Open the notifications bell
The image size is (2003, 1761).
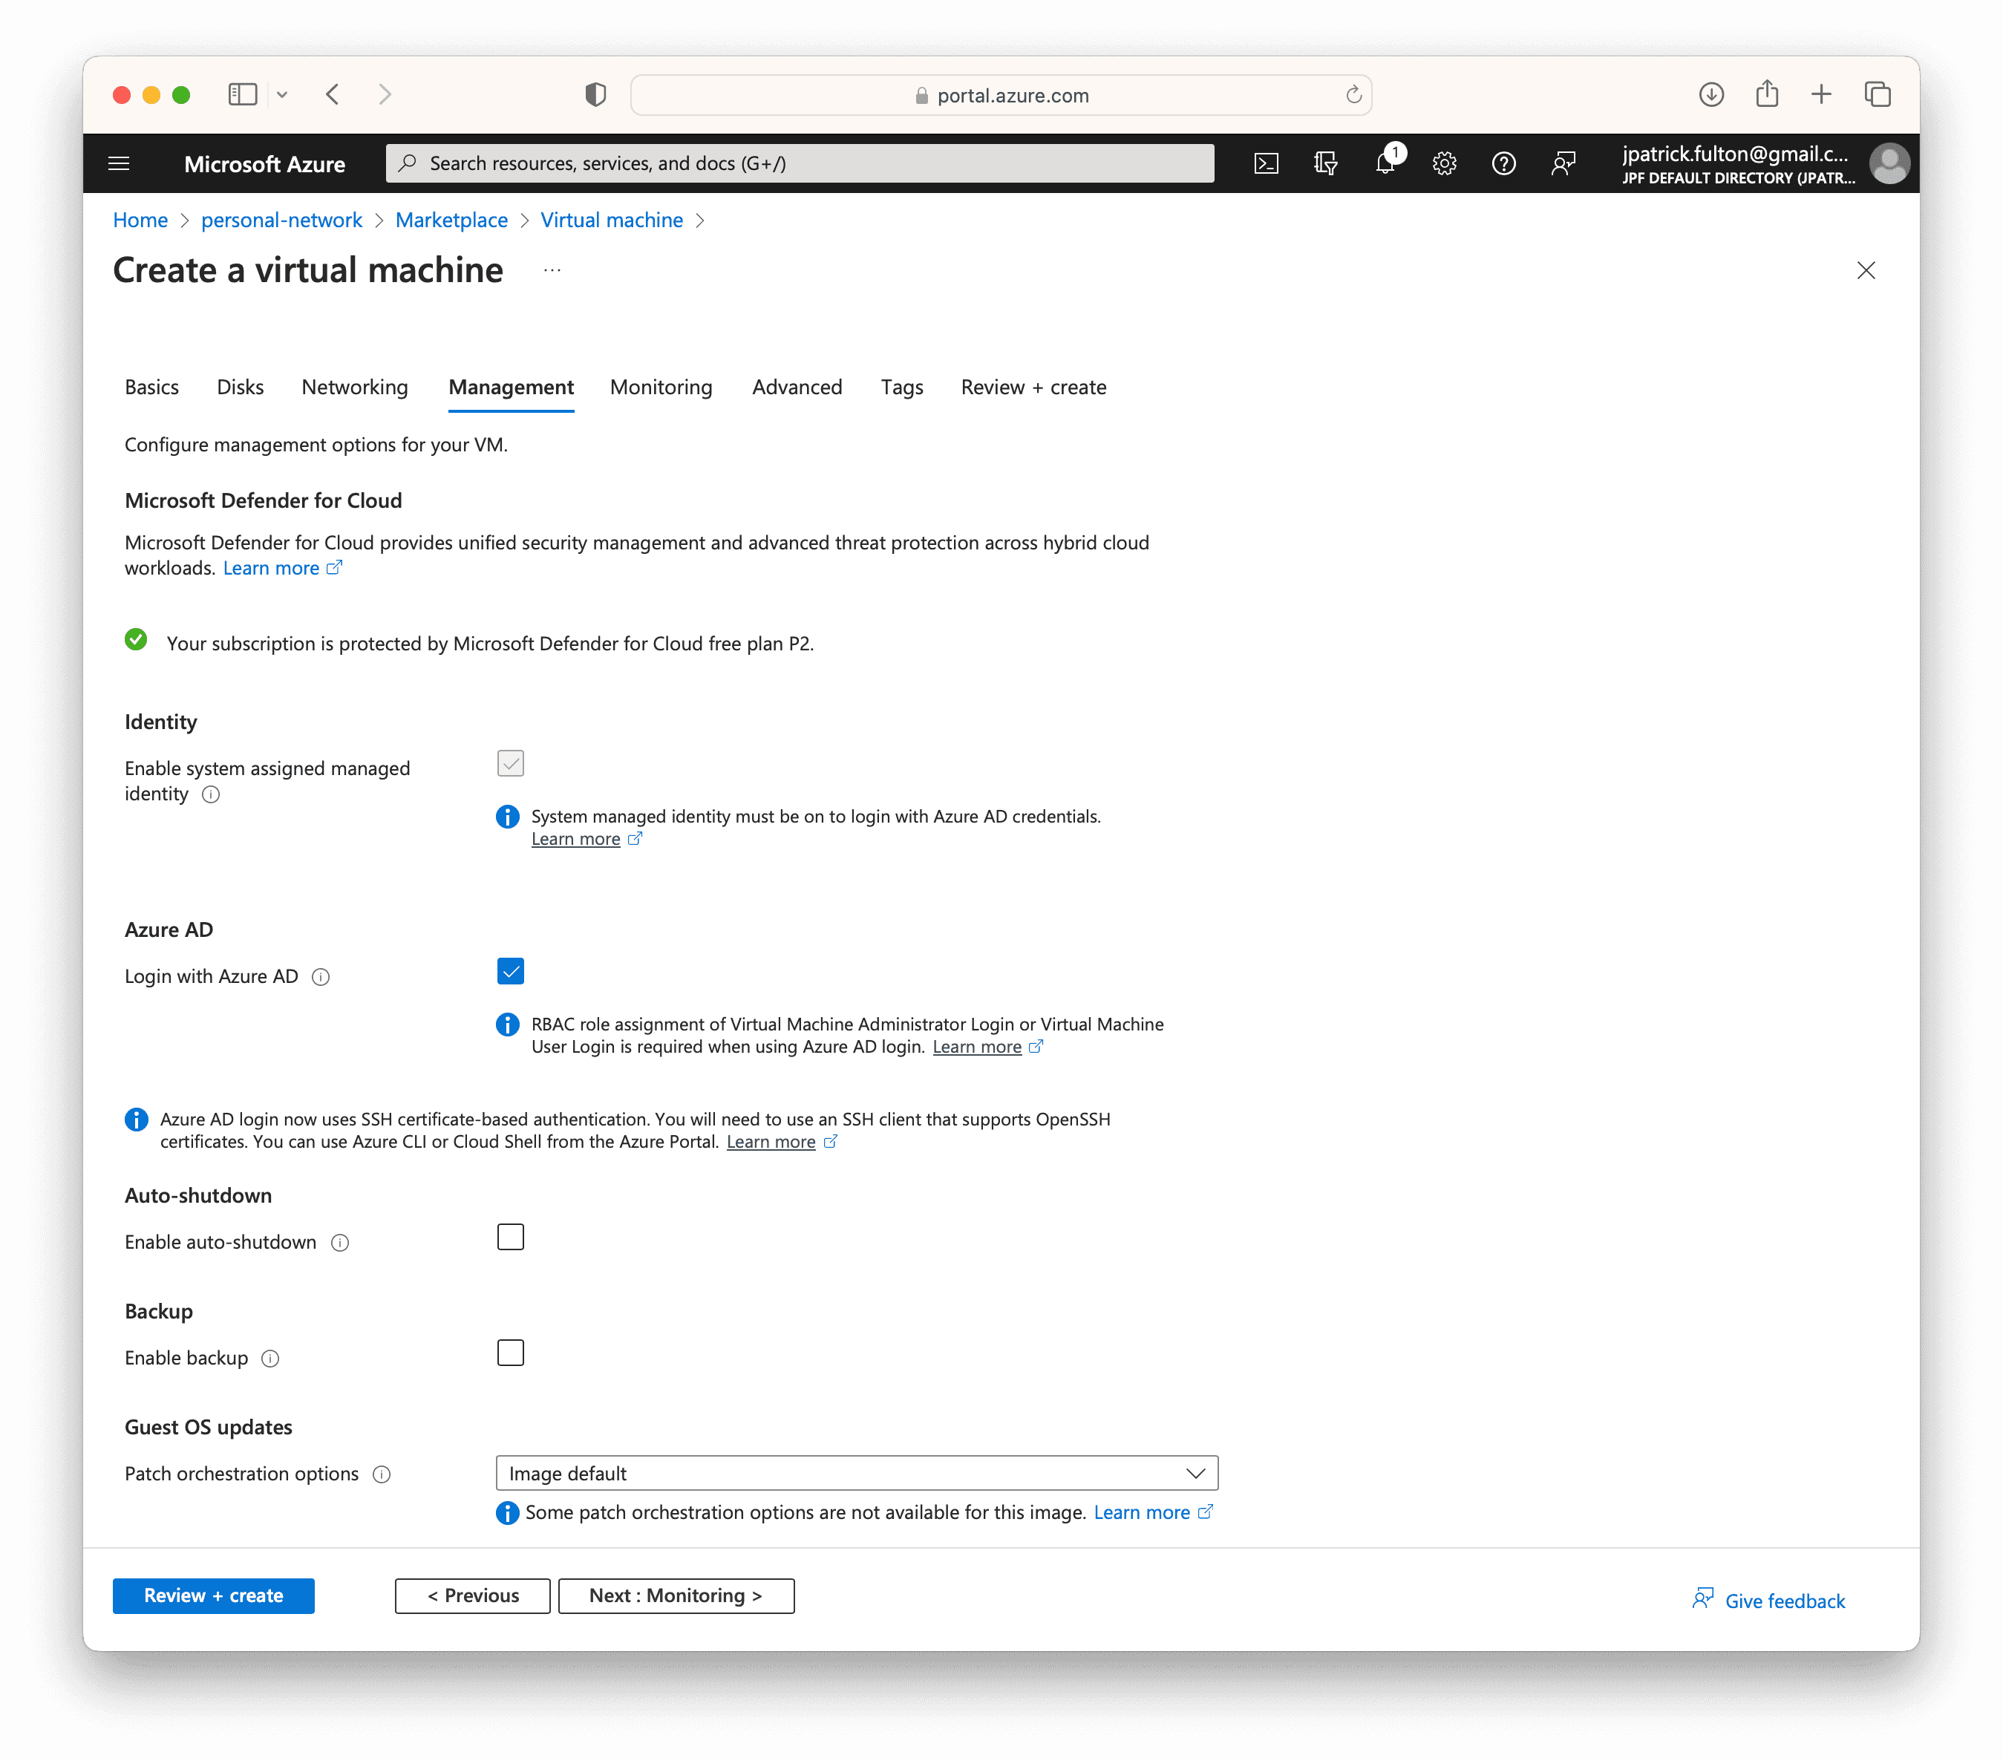(x=1385, y=163)
